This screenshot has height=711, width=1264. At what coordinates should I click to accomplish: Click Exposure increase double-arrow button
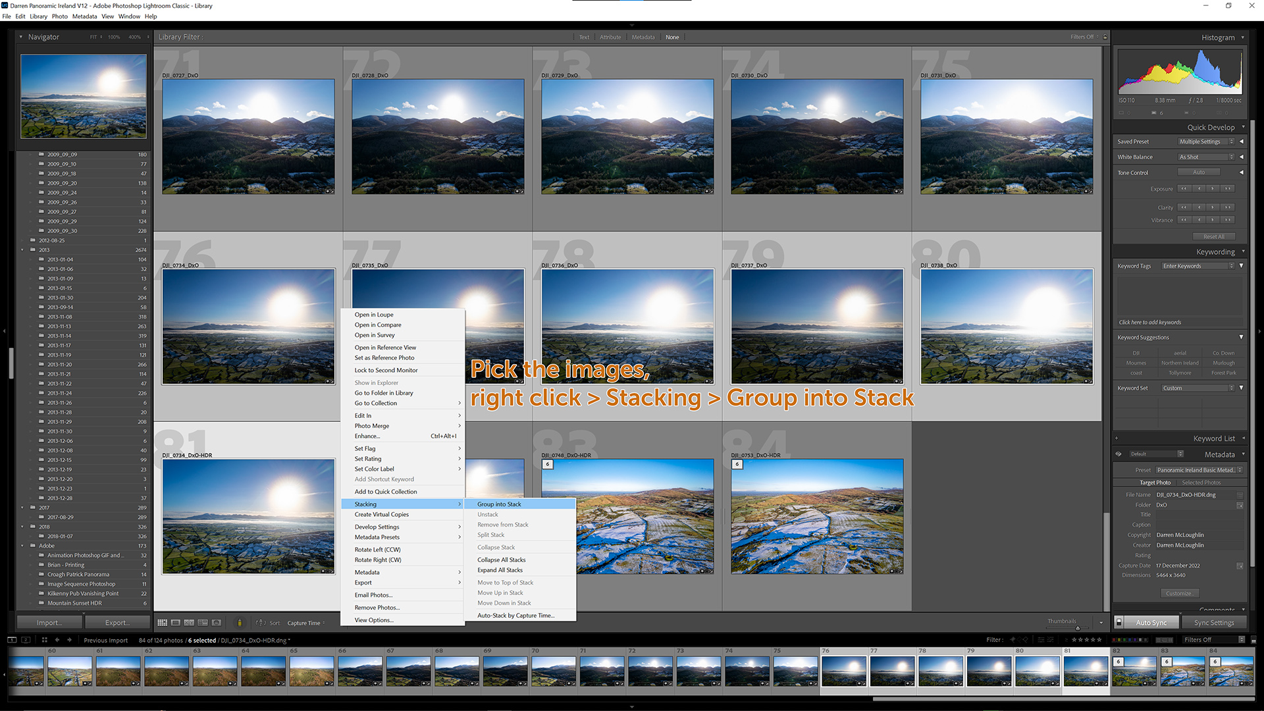[1228, 189]
